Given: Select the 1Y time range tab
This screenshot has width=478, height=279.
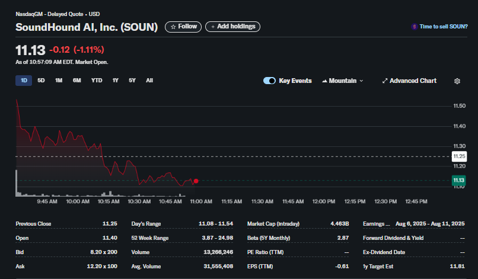Looking at the screenshot, I should click(115, 81).
